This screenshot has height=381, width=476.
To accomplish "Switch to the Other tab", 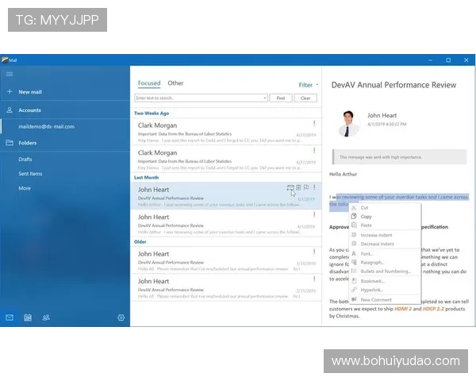I will pos(175,83).
